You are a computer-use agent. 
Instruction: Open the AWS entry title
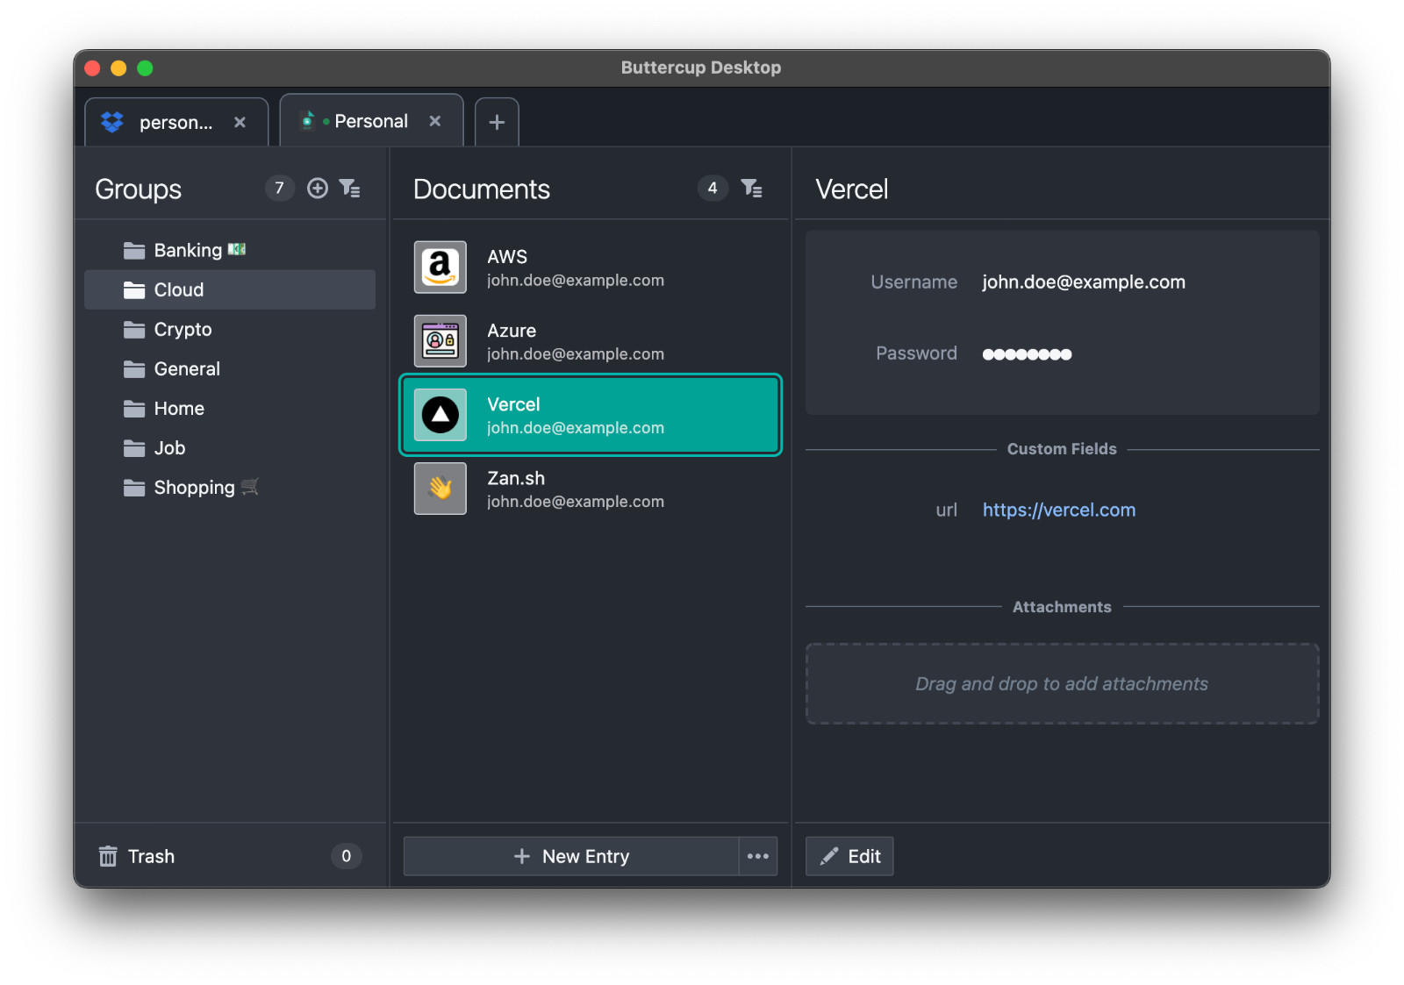507,257
